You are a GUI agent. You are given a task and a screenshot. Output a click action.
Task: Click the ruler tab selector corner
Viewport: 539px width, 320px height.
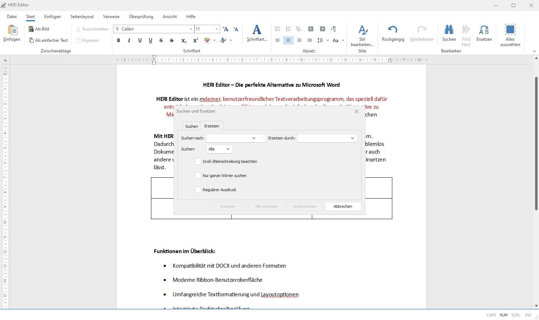pyautogui.click(x=5, y=60)
